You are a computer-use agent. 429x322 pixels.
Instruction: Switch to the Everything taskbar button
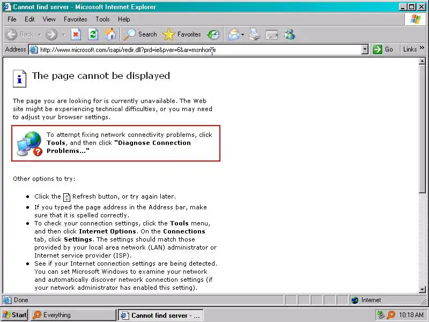pyautogui.click(x=73, y=315)
